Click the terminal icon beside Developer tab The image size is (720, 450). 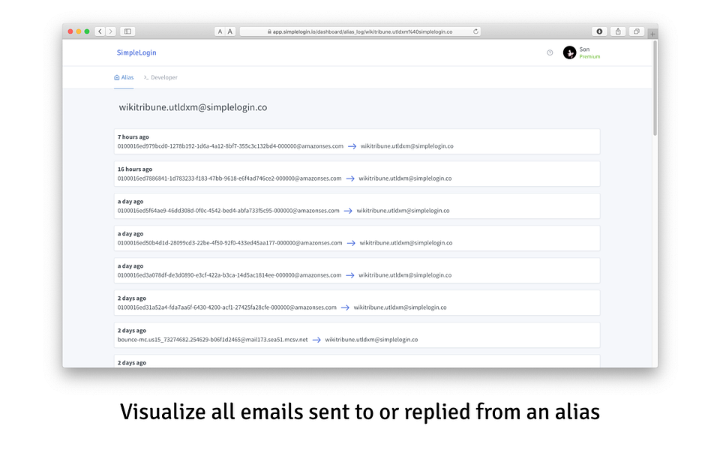click(x=146, y=77)
